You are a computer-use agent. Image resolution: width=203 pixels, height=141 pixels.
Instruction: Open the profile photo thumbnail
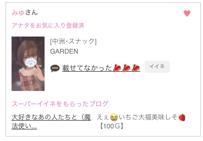(28, 64)
